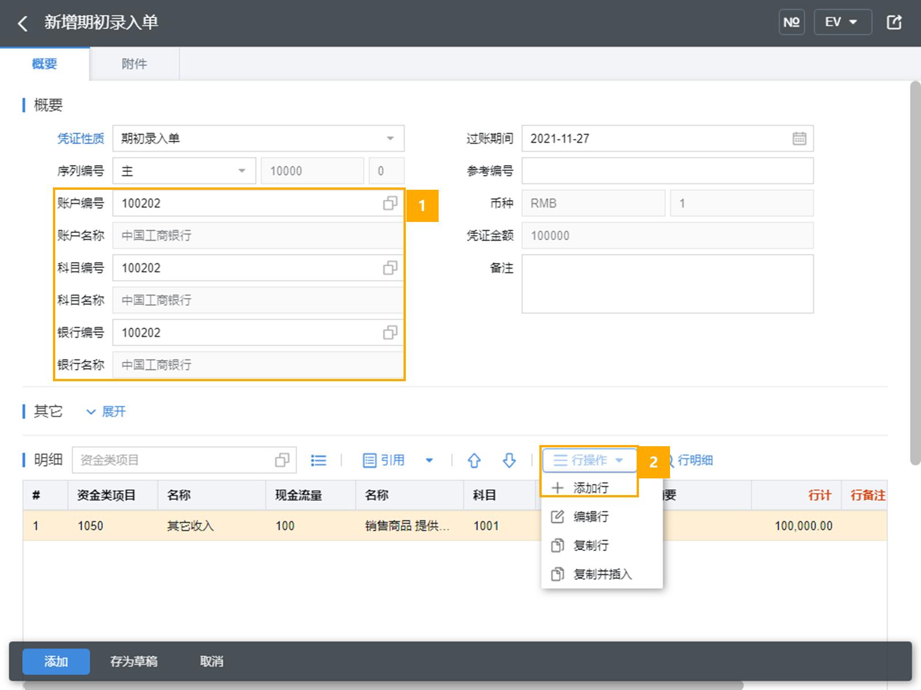Toggle the 行操作 dropdown

coord(589,460)
